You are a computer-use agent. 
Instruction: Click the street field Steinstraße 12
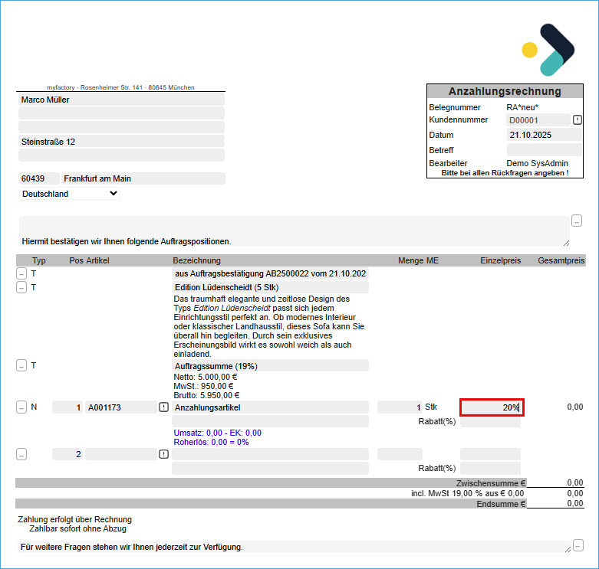tap(121, 142)
